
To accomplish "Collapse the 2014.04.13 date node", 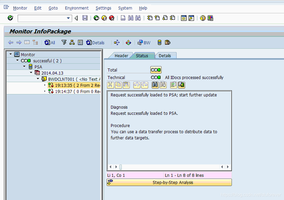I will coord(31,73).
